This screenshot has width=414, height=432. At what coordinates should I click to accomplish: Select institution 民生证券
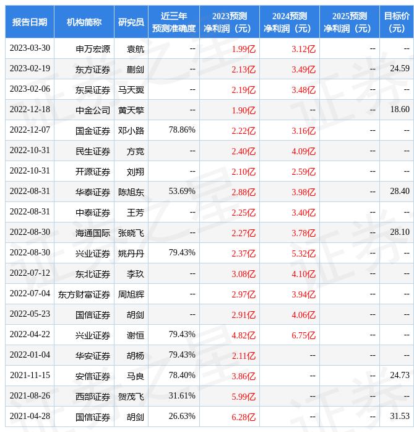(93, 151)
